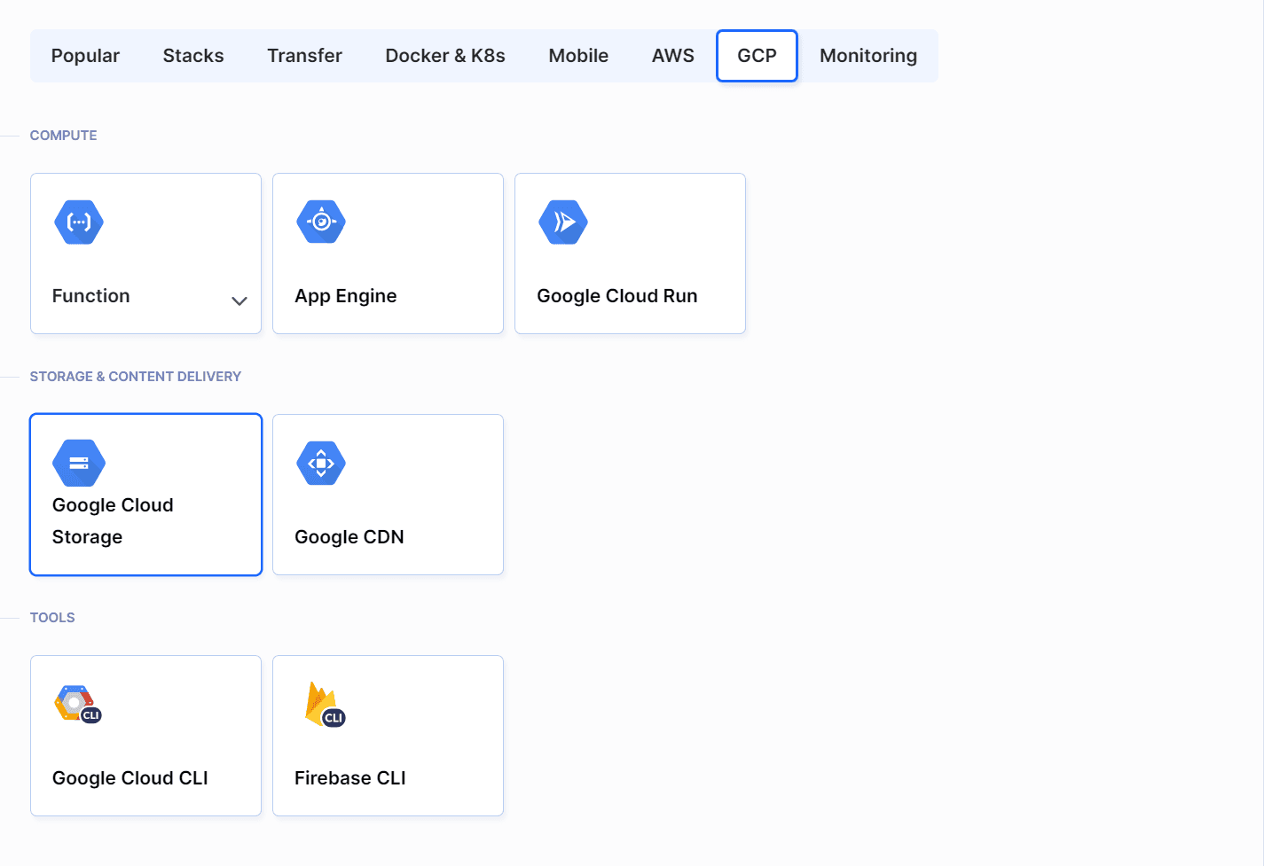Screen dimensions: 1264x866
Task: Toggle the GCP category filter
Action: point(757,55)
